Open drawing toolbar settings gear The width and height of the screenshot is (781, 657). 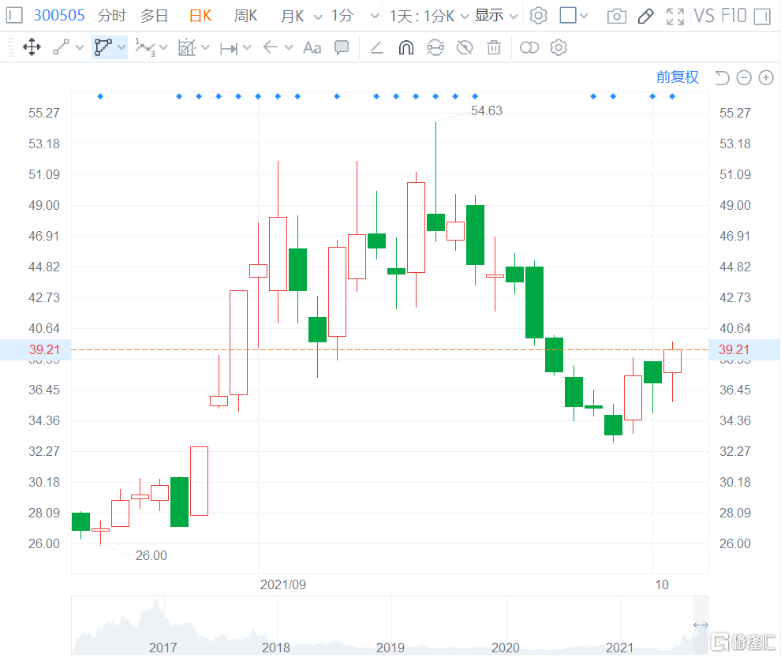click(559, 48)
